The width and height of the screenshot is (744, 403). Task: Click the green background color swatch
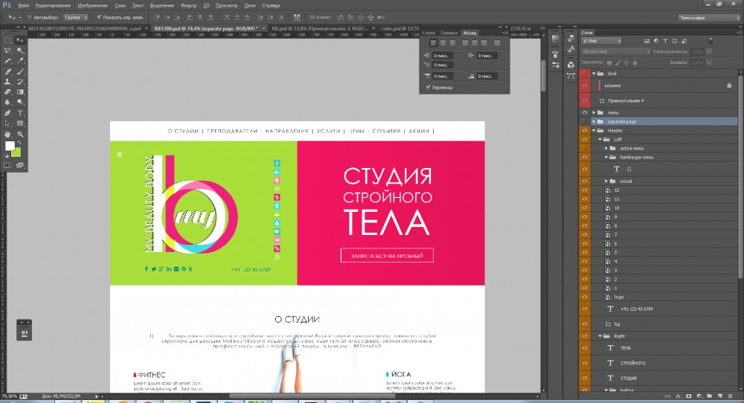17,154
